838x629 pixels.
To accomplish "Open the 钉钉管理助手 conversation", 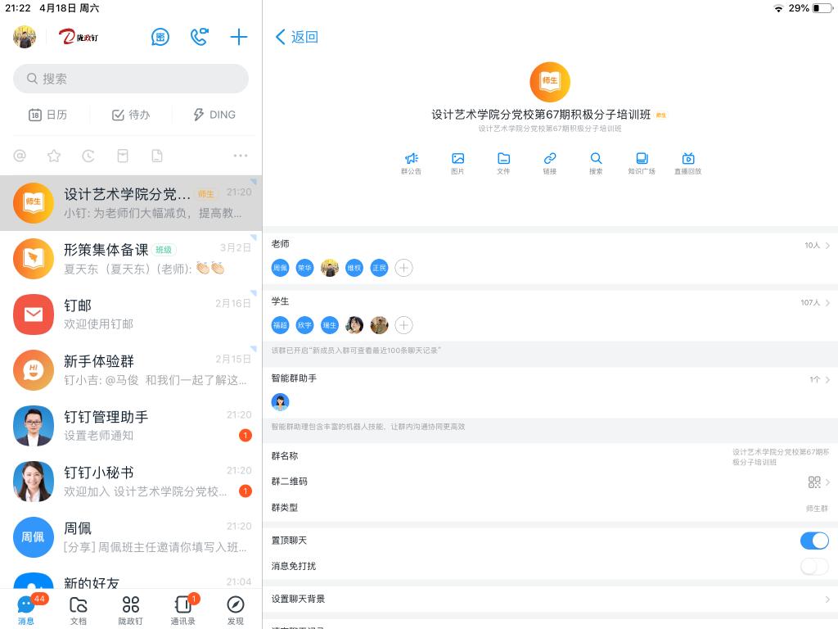I will (x=131, y=426).
